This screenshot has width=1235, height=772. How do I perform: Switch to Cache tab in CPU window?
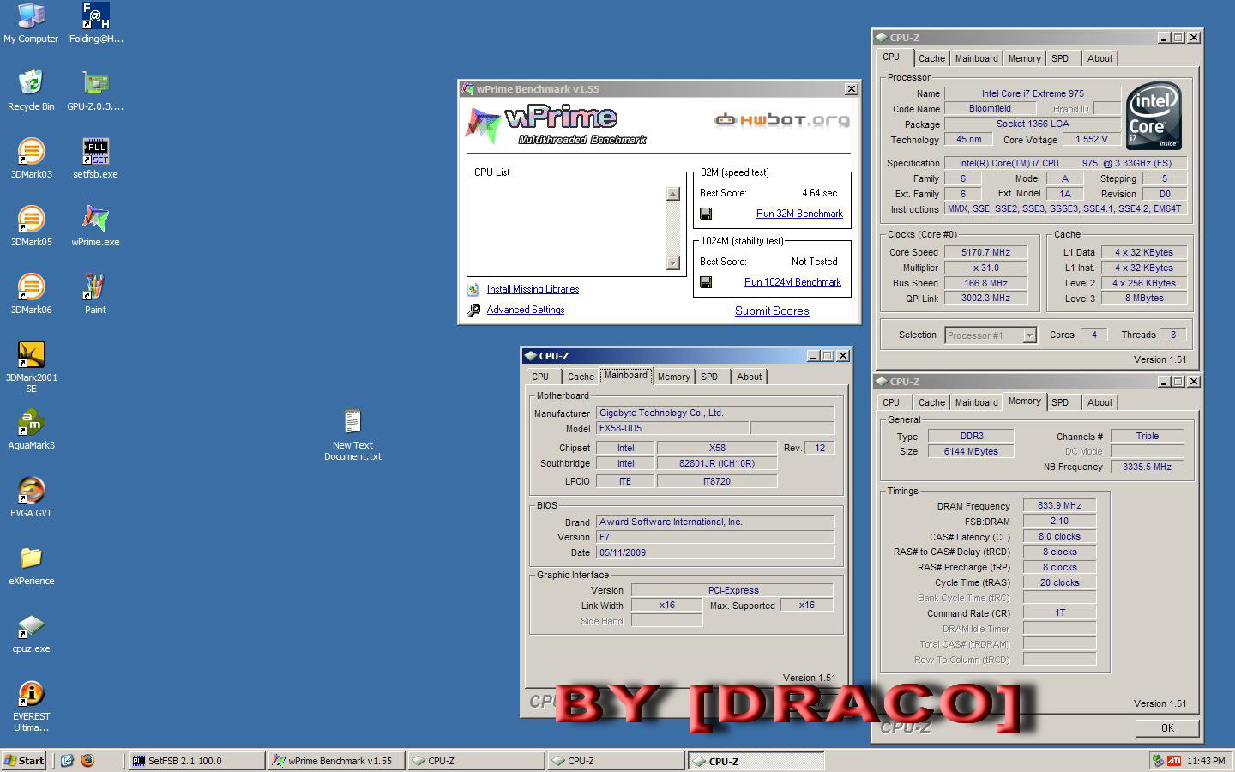pos(931,58)
